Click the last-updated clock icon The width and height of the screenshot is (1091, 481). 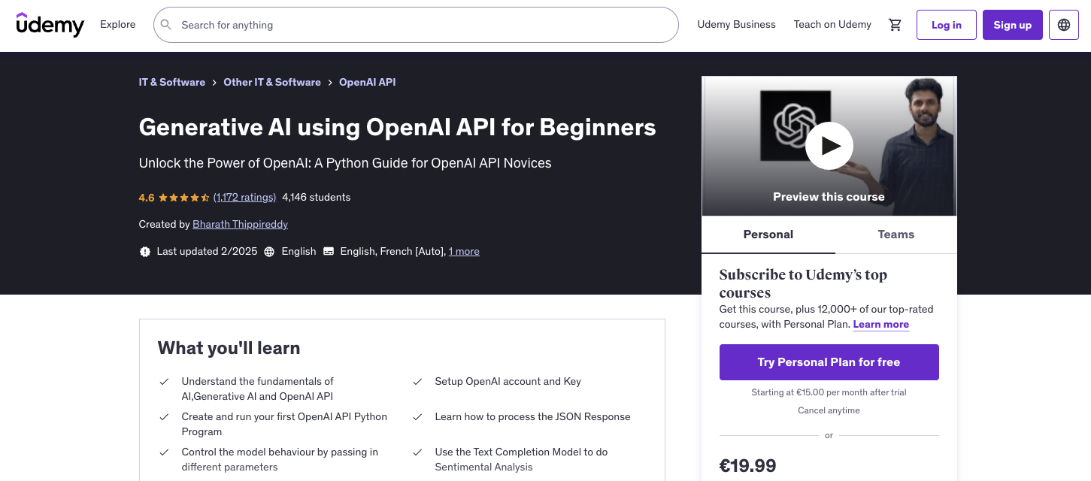pos(145,251)
